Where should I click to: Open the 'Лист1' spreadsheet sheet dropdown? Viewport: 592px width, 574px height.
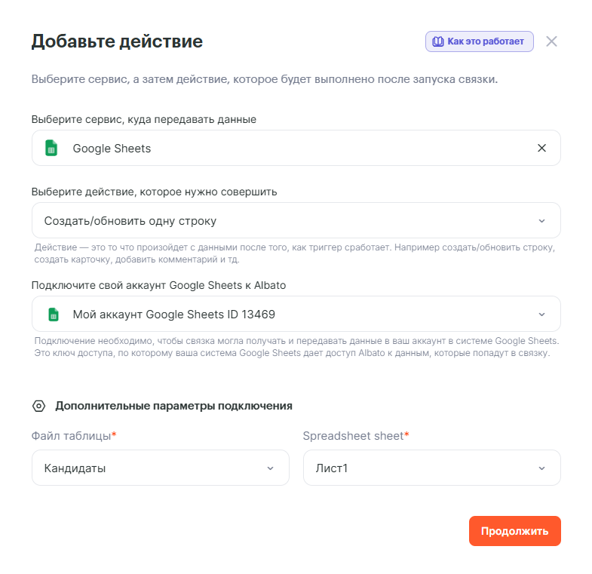(422, 468)
